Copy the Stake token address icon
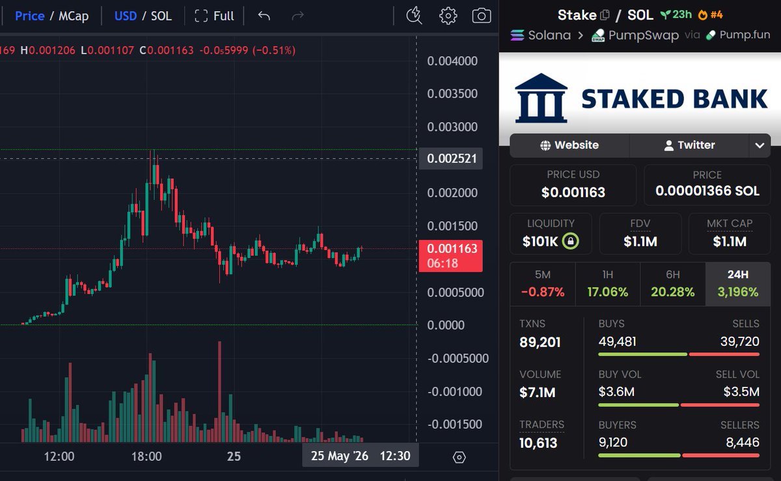This screenshot has width=781, height=481. tap(605, 14)
